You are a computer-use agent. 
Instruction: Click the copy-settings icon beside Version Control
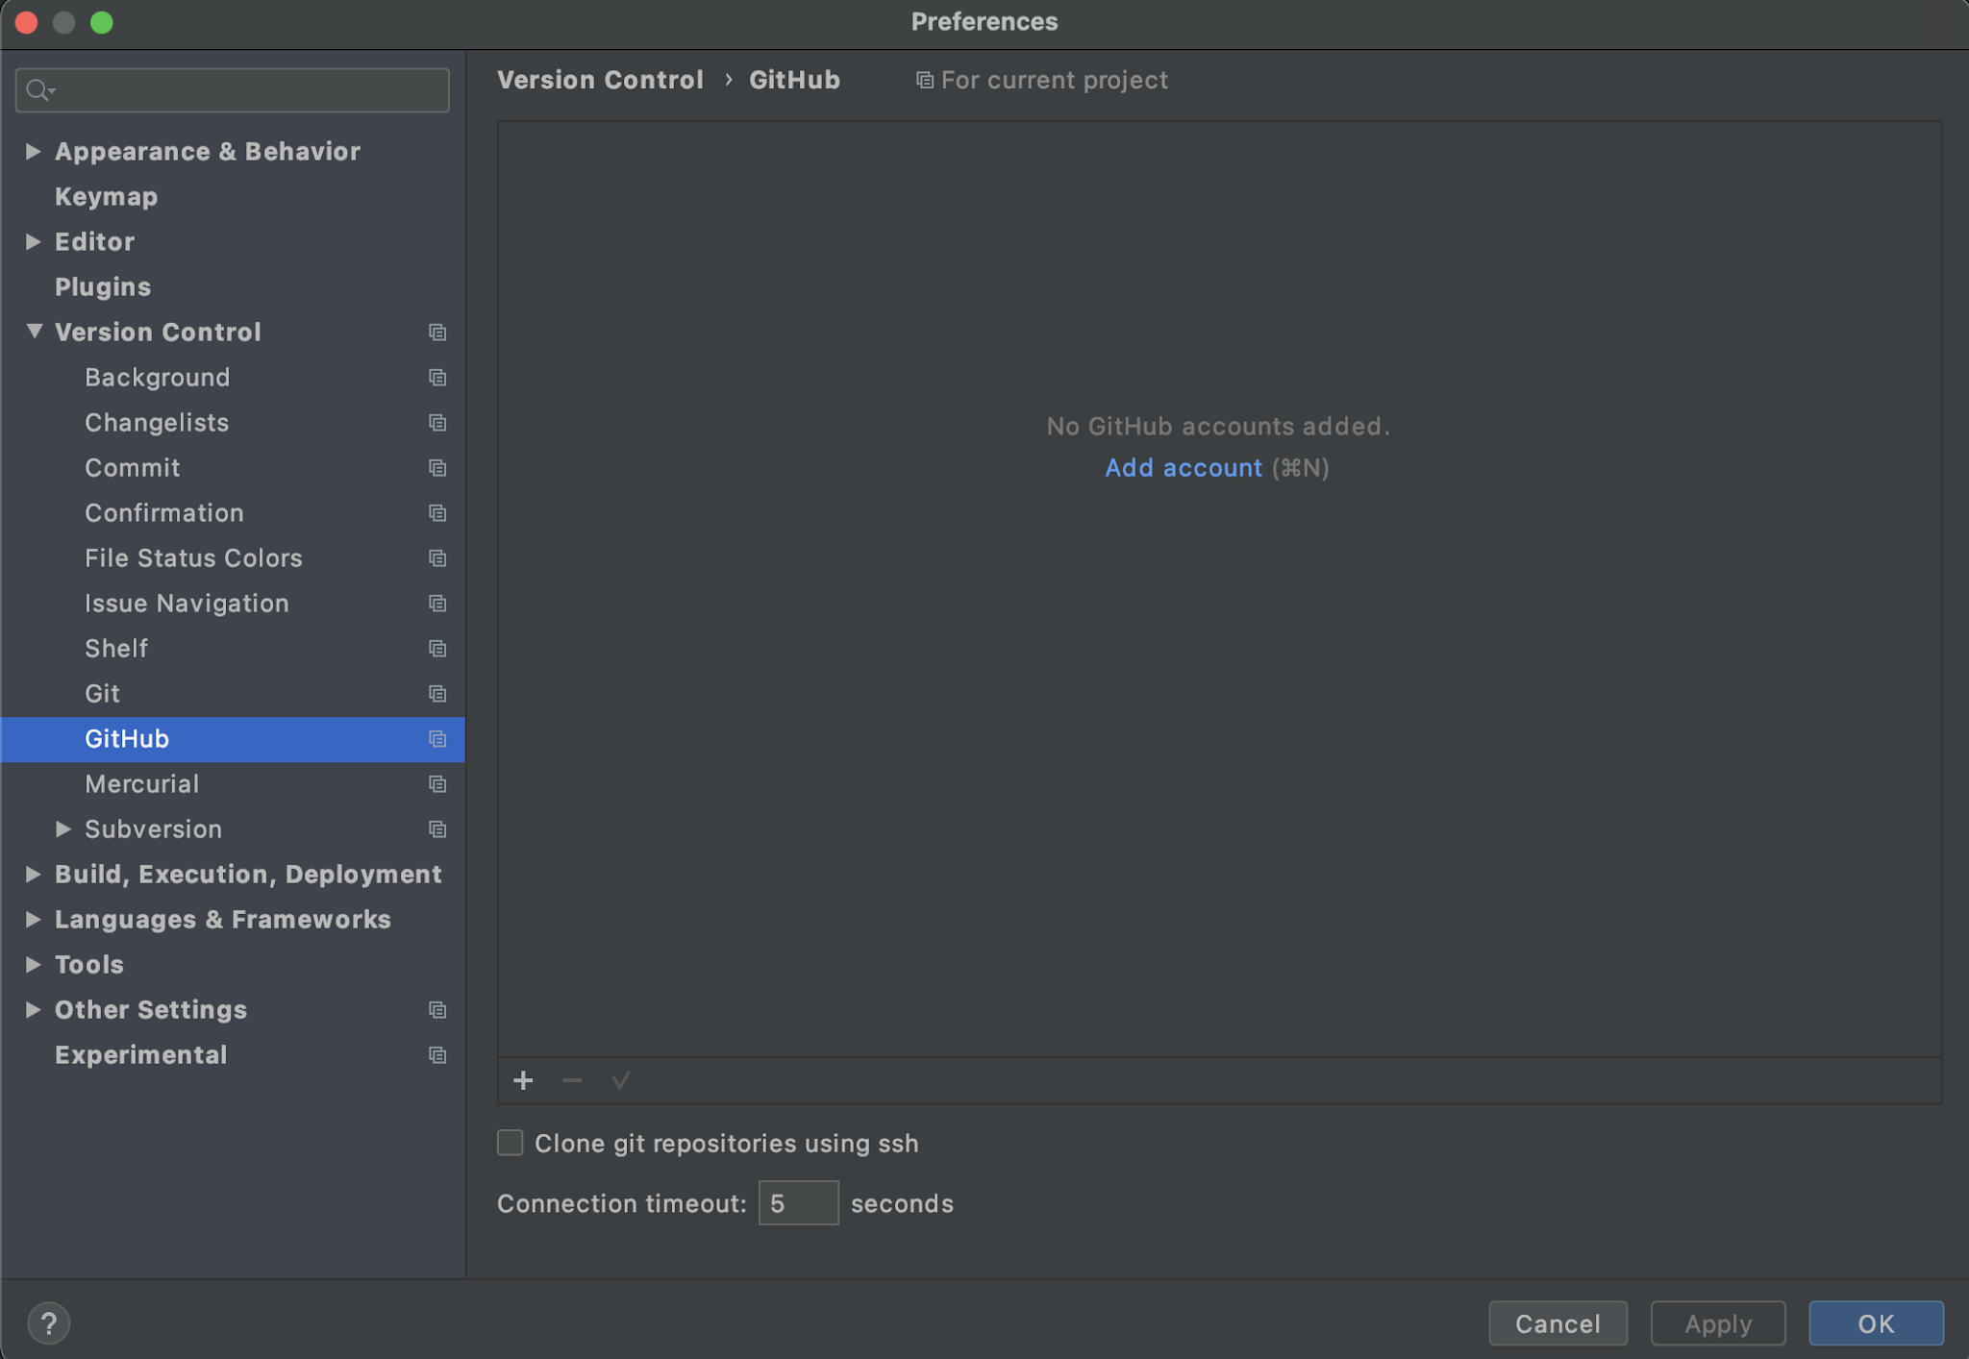437,332
